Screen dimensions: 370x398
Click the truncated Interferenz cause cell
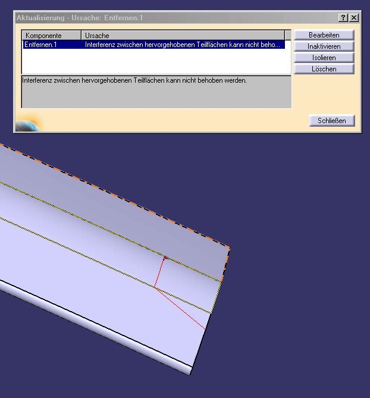click(x=183, y=45)
